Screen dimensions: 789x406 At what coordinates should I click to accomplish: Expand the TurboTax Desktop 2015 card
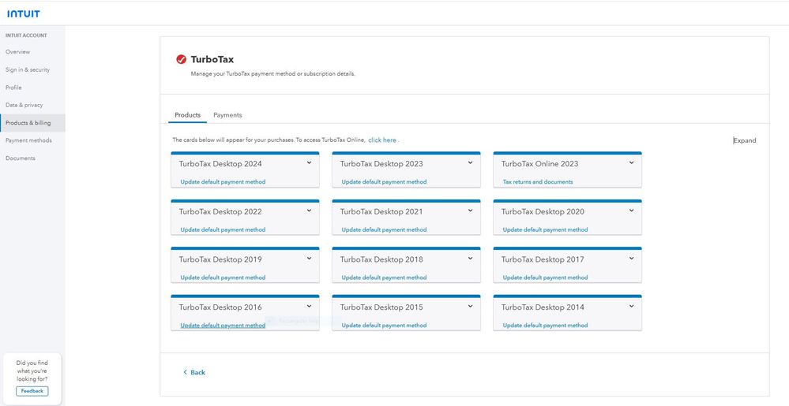(x=470, y=306)
